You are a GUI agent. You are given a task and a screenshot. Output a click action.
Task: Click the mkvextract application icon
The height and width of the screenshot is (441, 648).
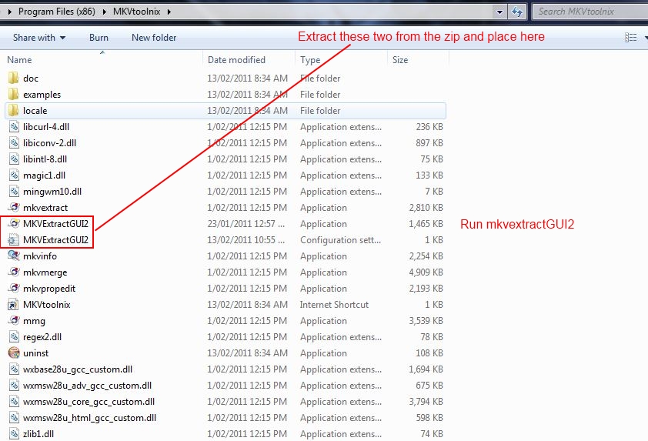(x=14, y=208)
